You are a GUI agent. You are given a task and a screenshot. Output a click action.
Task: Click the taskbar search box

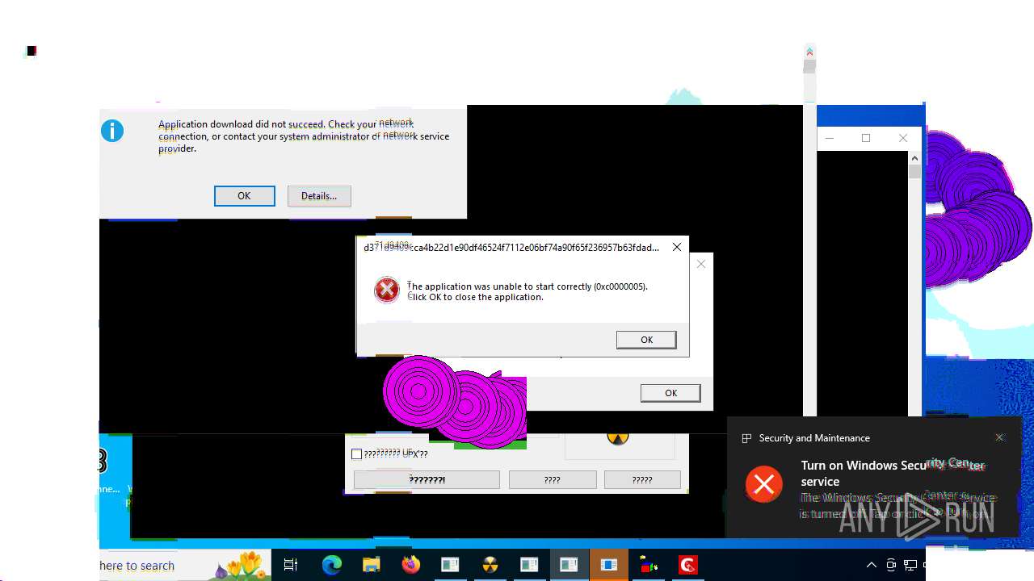(x=184, y=566)
